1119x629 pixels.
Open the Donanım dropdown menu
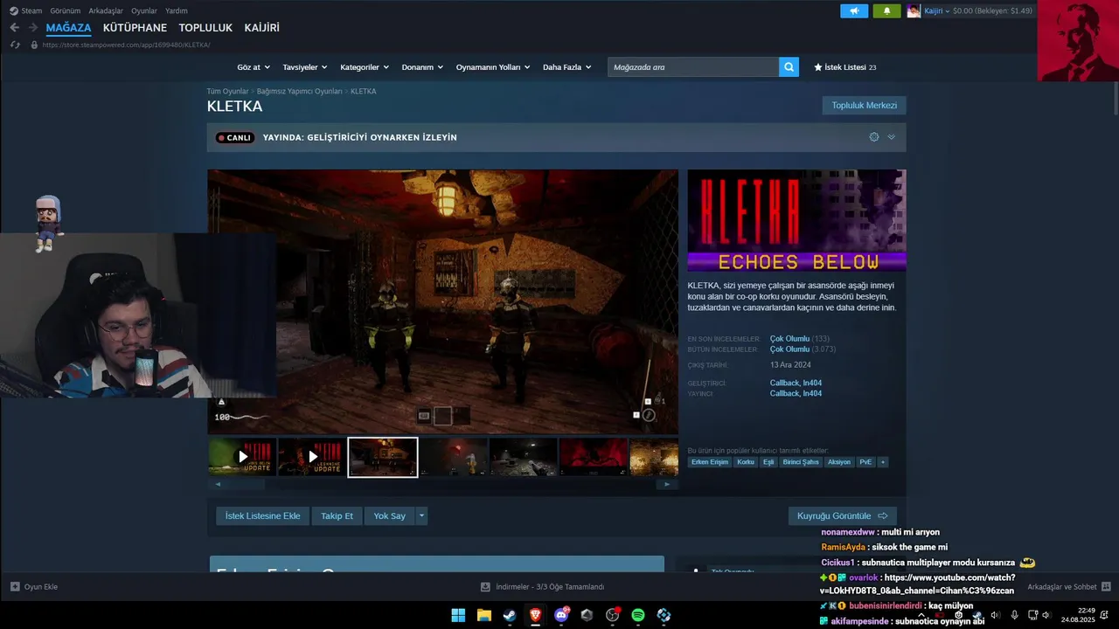coord(422,67)
